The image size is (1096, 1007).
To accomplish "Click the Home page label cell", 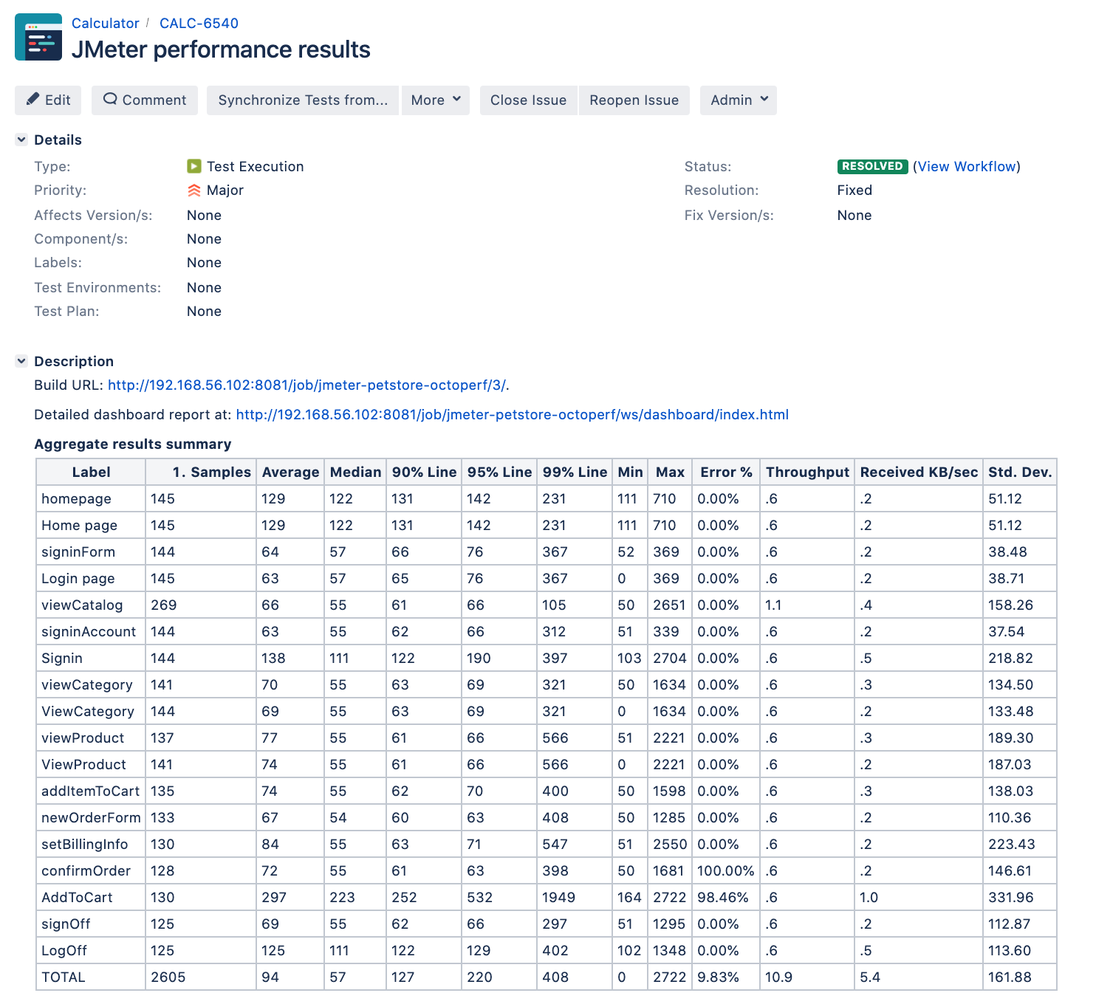I will [x=91, y=526].
